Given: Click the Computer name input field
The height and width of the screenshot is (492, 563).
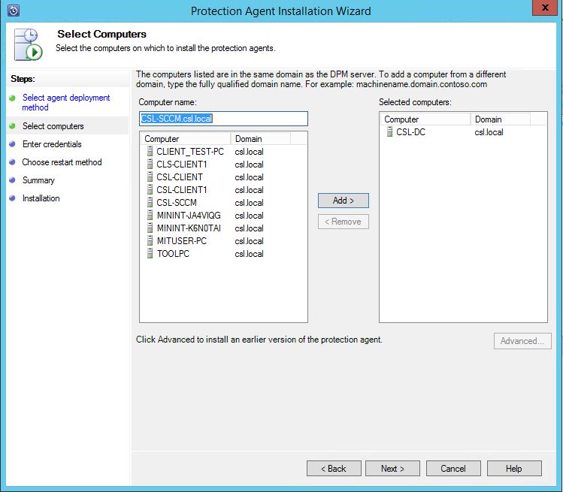Looking at the screenshot, I should pyautogui.click(x=223, y=119).
